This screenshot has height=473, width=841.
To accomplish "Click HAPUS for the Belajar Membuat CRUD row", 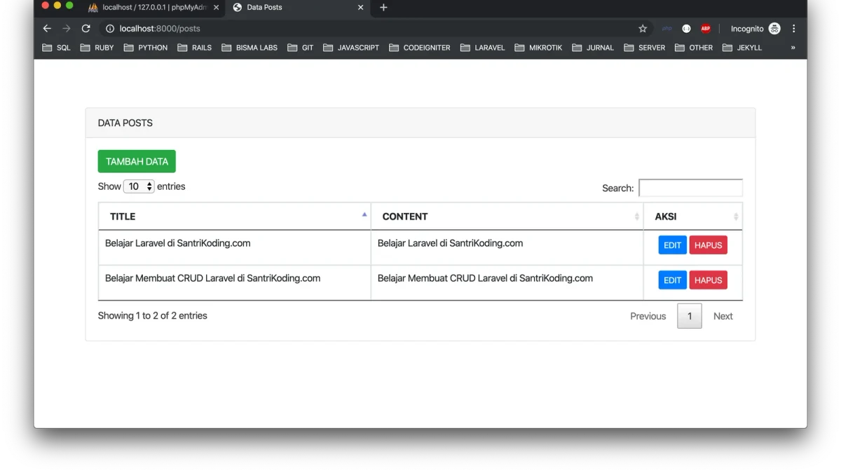I will click(709, 280).
